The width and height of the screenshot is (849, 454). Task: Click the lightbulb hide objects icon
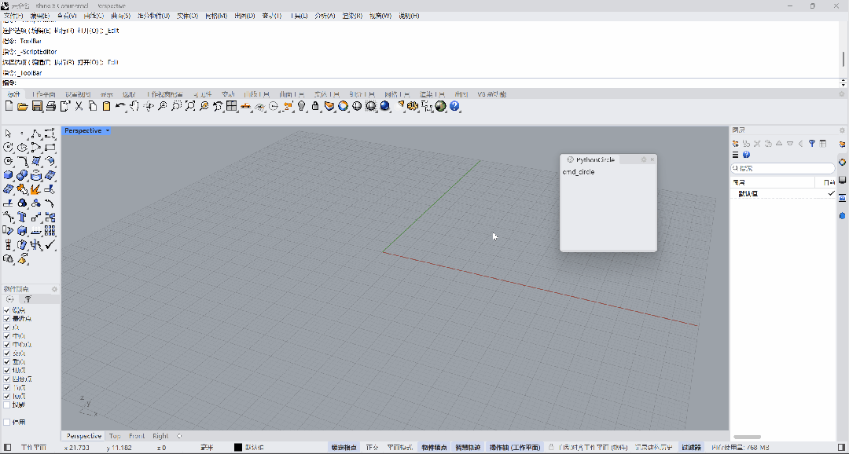coord(301,106)
